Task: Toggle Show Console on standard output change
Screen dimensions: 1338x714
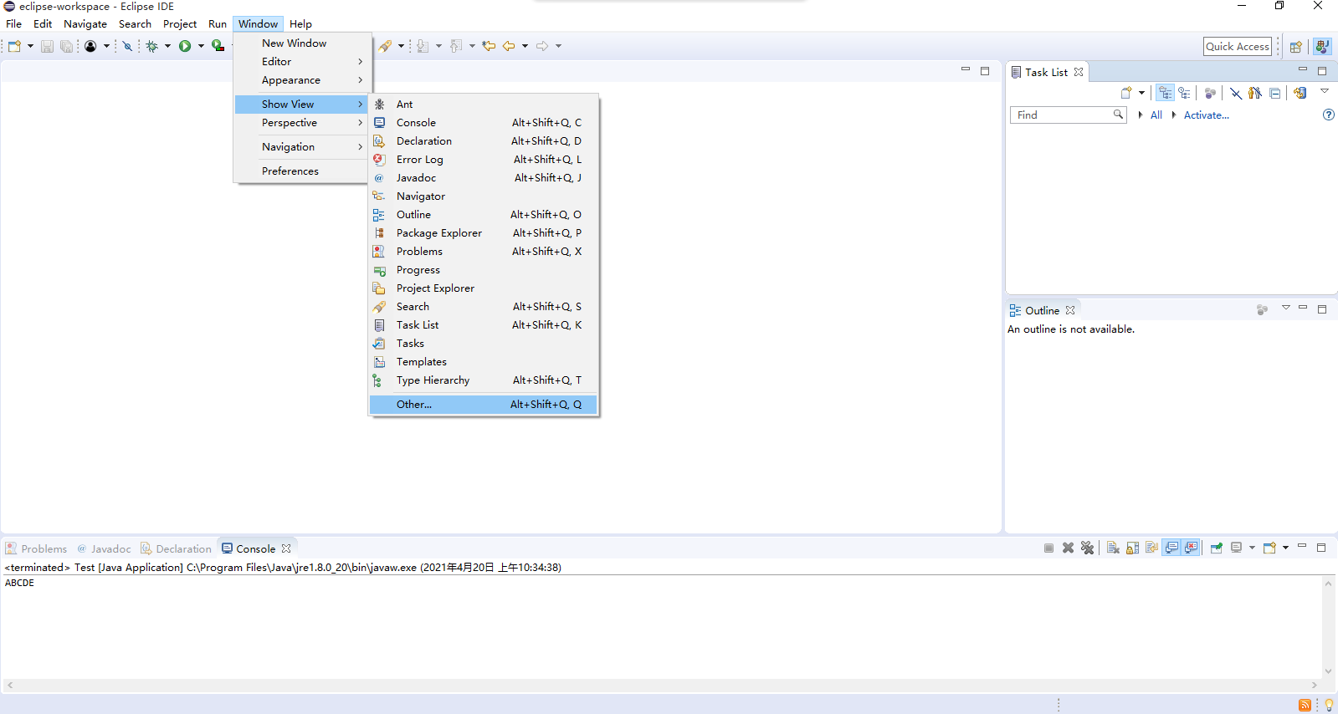Action: tap(1171, 548)
